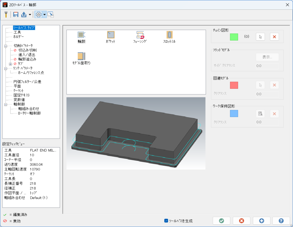
Task: Click the export parameters upload icon
Action: tap(24, 15)
